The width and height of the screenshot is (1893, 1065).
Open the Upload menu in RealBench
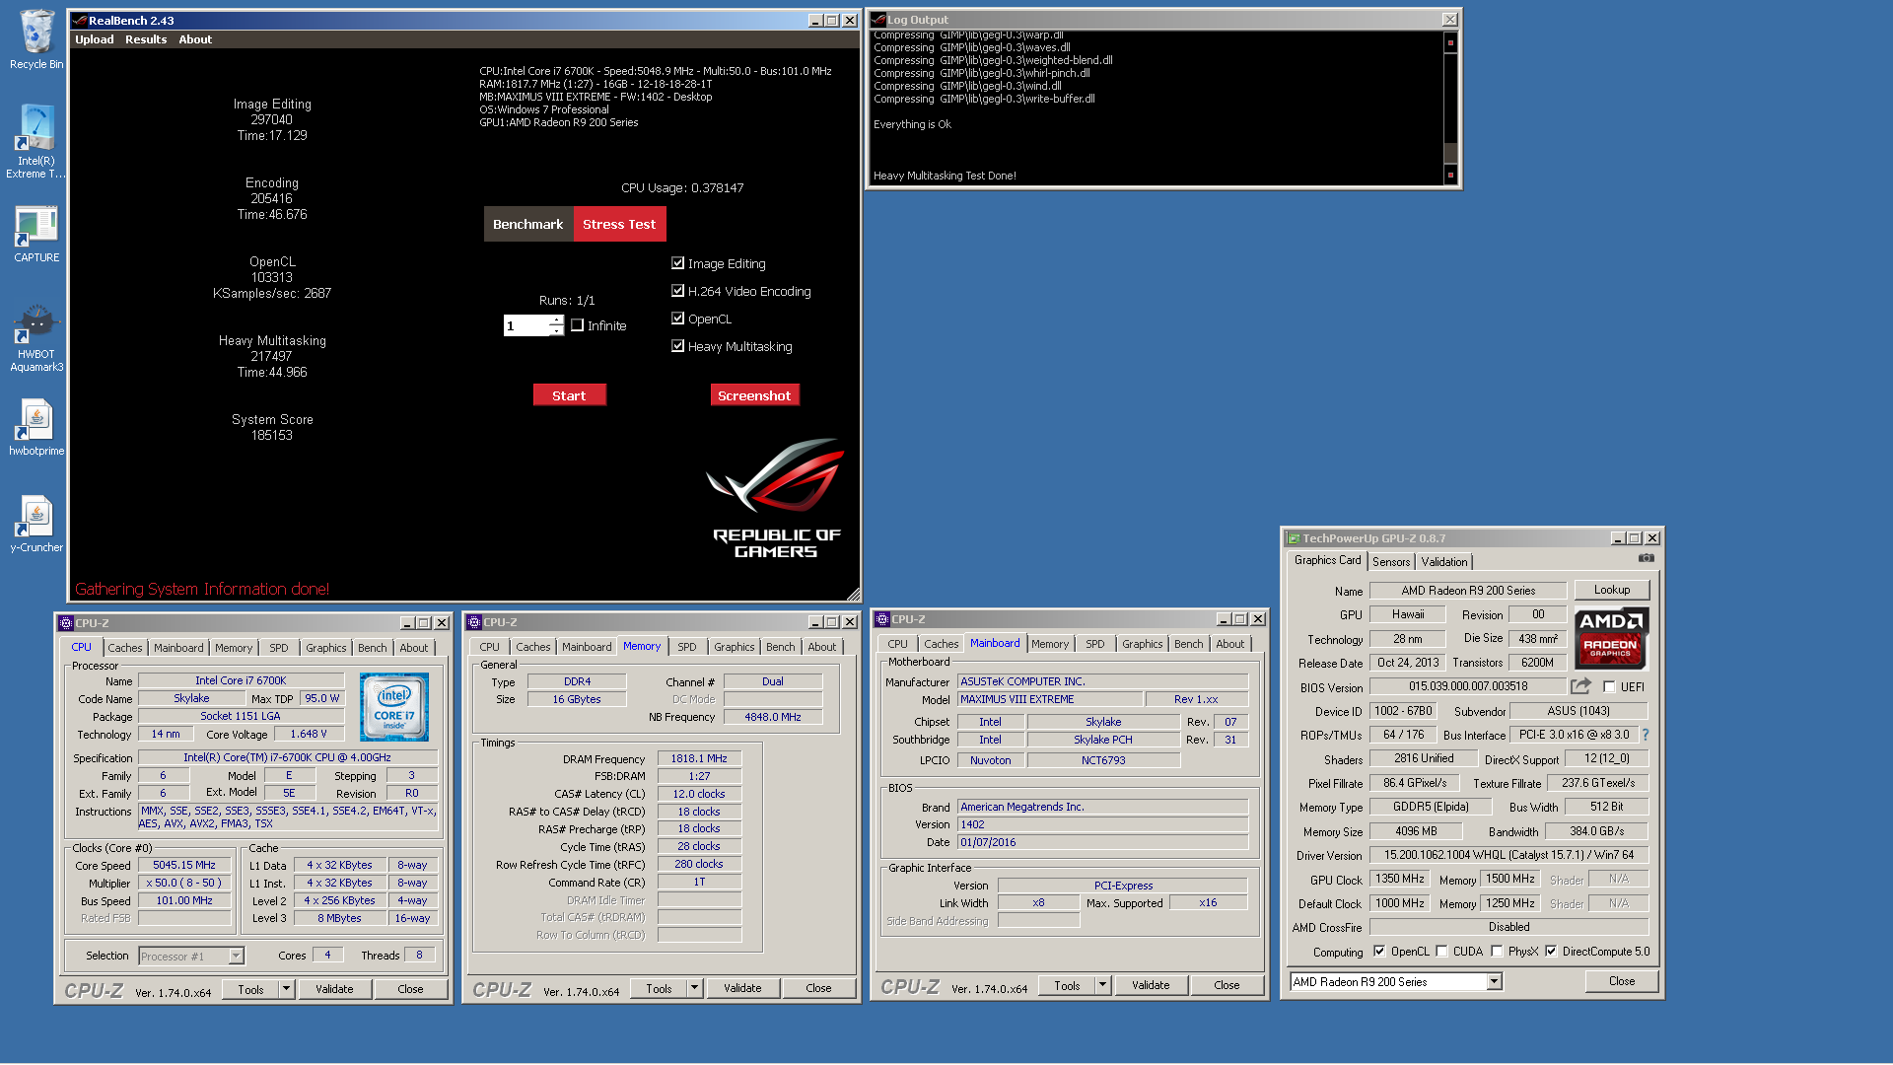tap(95, 39)
